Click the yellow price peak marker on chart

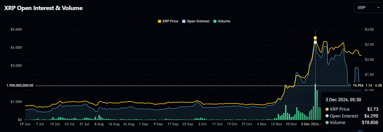pos(315,38)
